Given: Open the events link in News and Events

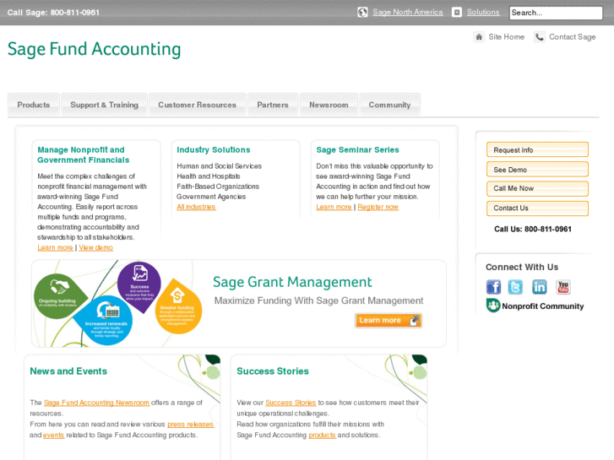Looking at the screenshot, I should (54, 435).
